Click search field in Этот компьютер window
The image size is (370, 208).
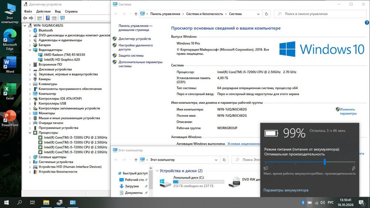[246, 160]
